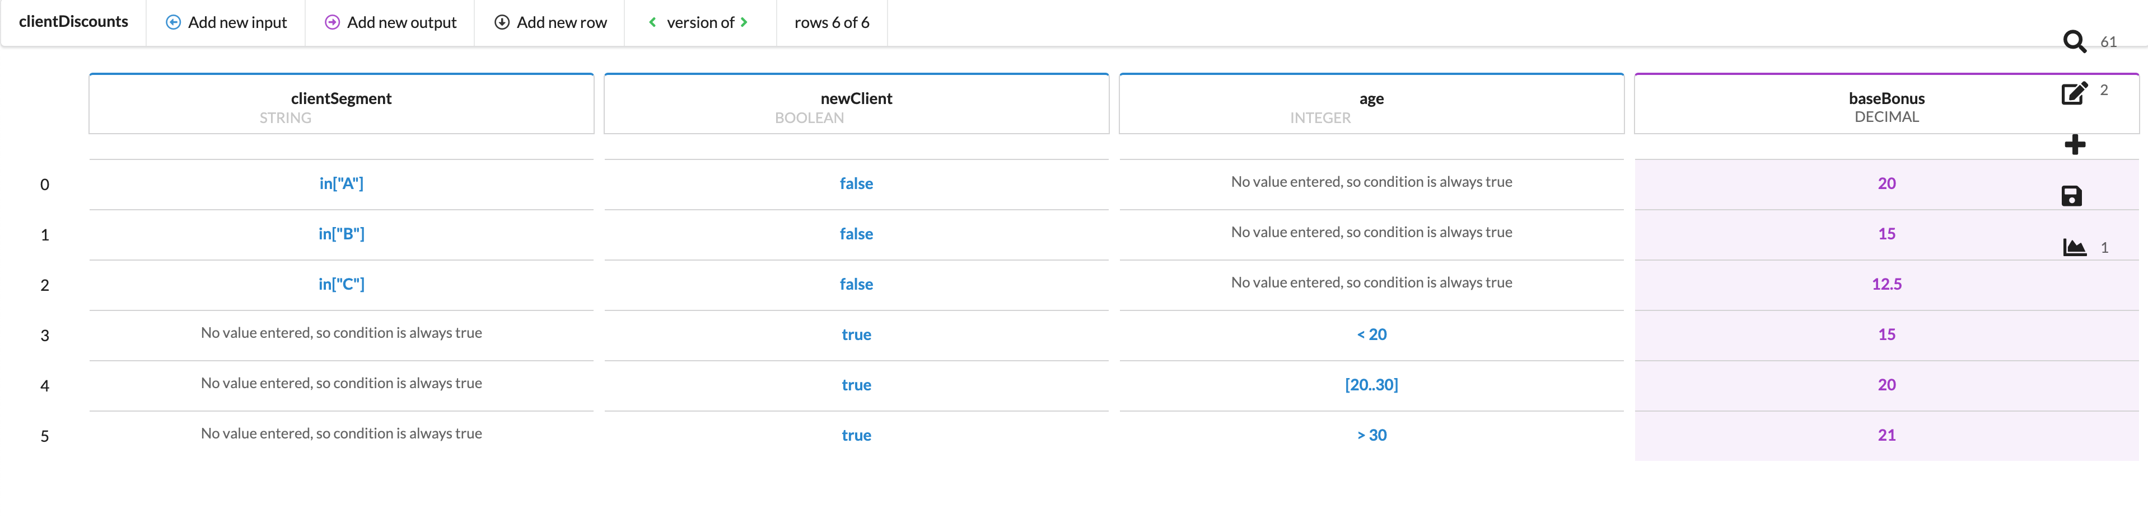Click the save floppy disk icon

[x=2071, y=196]
